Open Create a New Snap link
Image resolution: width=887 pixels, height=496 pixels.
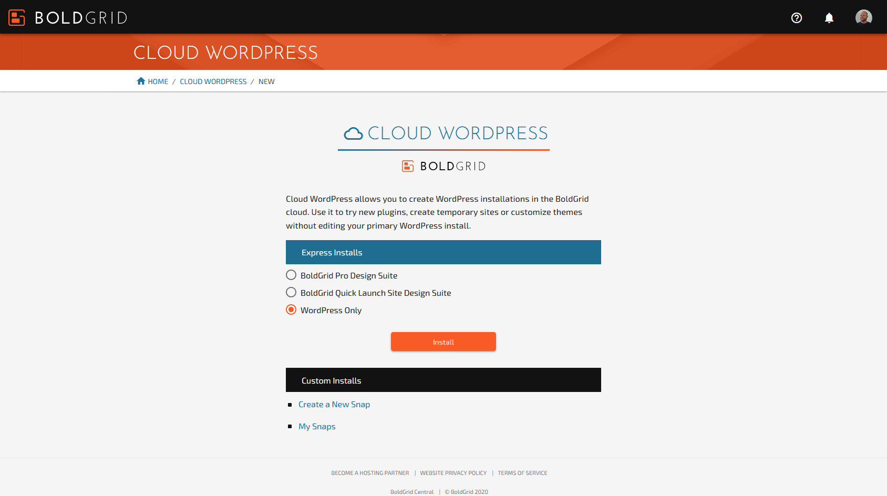(x=334, y=404)
